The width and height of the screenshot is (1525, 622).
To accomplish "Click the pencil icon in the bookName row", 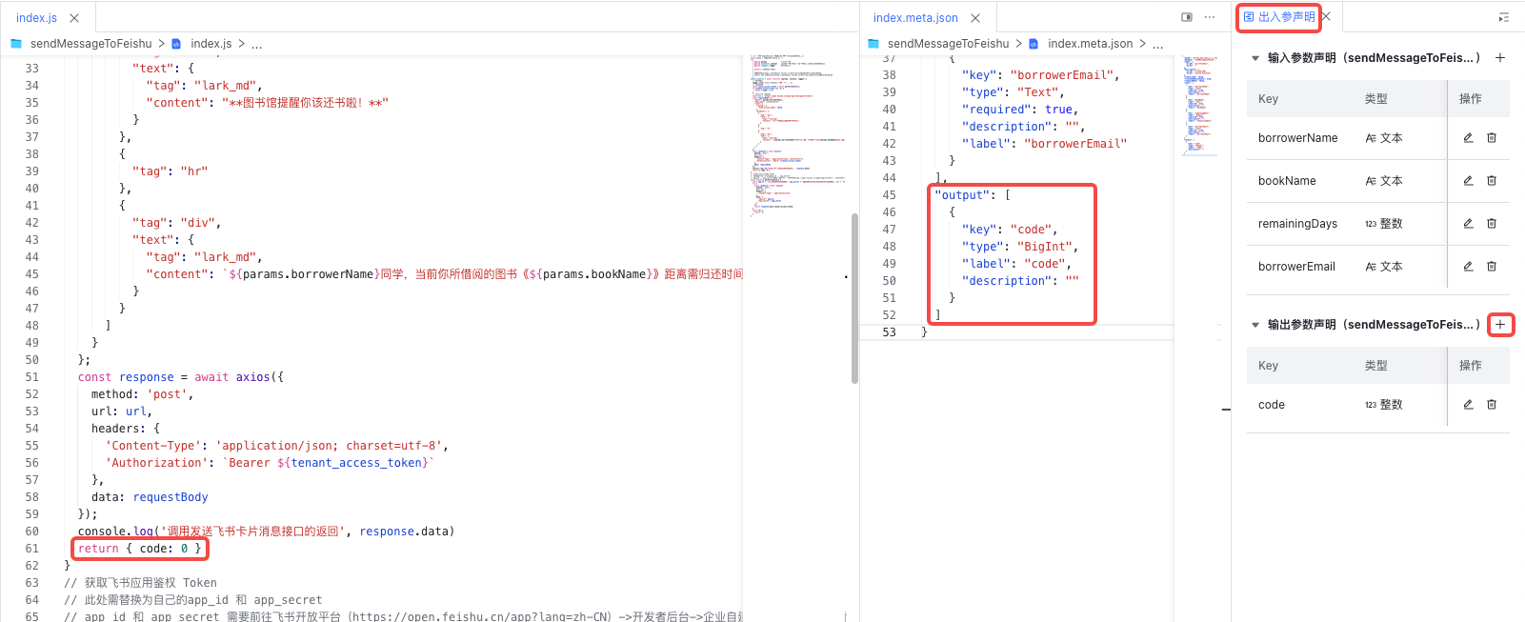I will pyautogui.click(x=1468, y=181).
